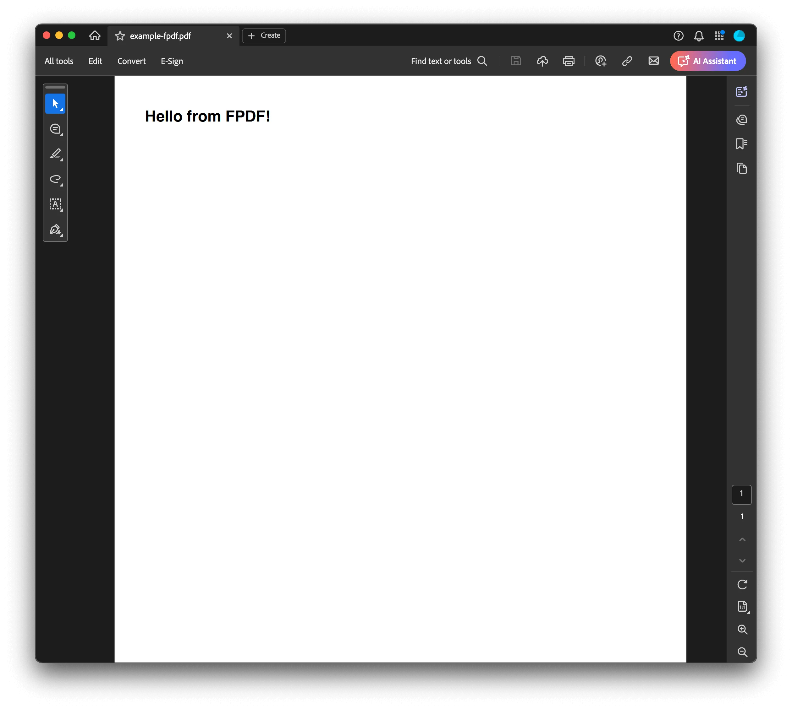Open the Convert menu
Screen dimensions: 792x709
[x=131, y=61]
